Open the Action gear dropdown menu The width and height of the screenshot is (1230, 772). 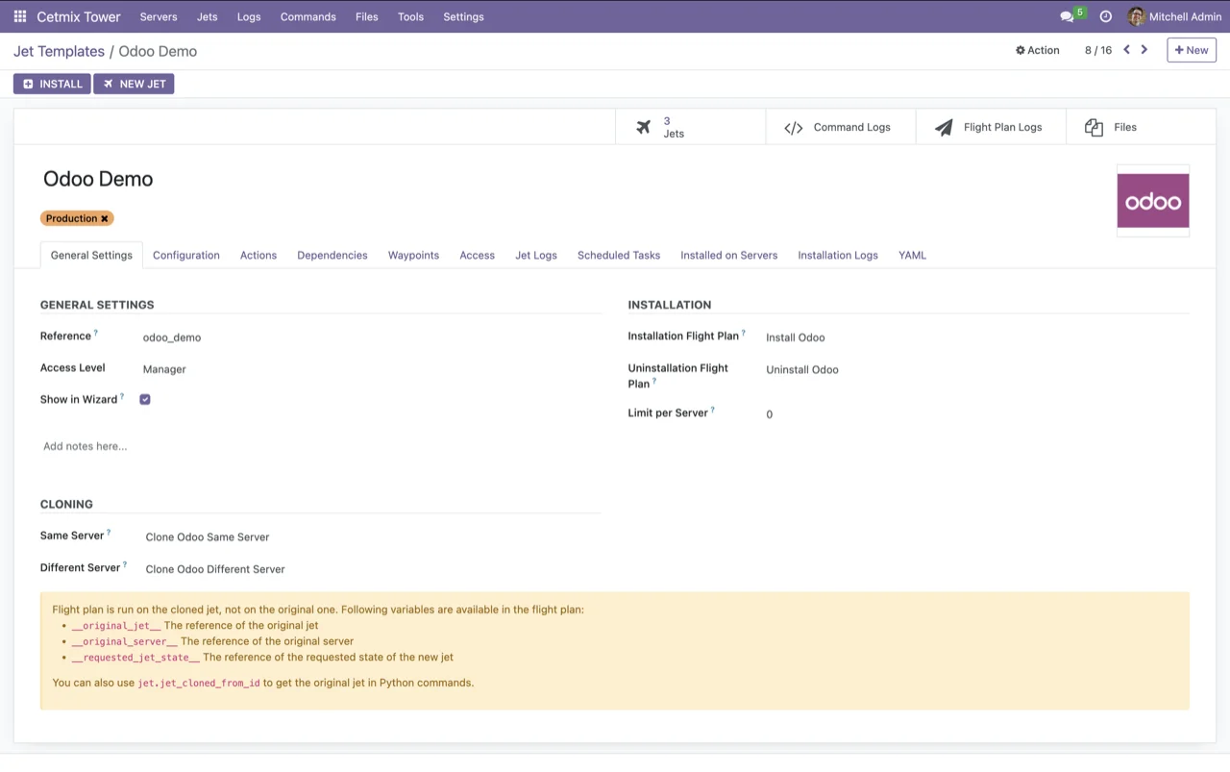pos(1037,49)
